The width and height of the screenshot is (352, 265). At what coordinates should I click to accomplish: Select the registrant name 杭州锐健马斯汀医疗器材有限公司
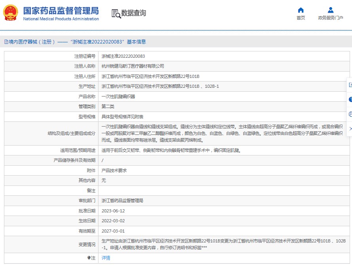tap(132, 66)
